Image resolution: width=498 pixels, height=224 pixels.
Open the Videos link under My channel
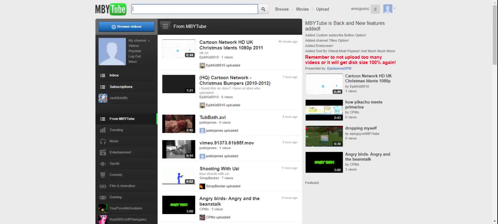coord(134,46)
